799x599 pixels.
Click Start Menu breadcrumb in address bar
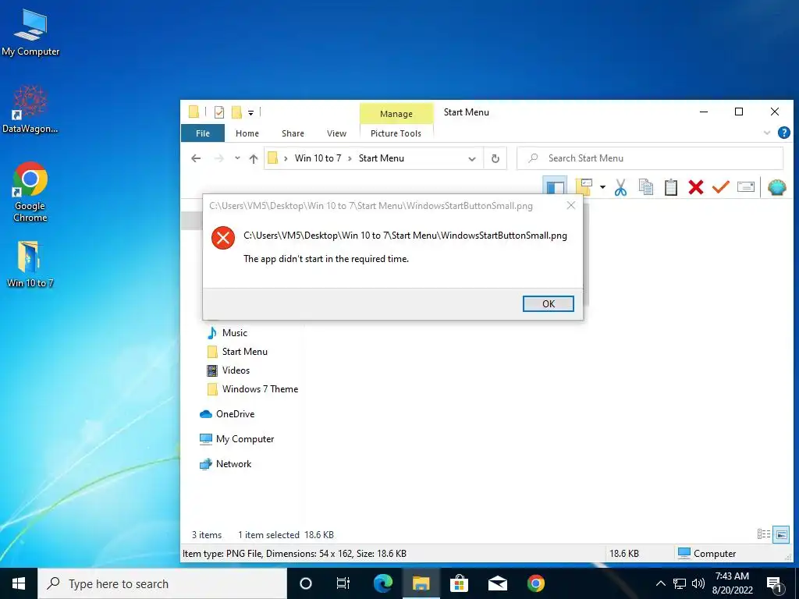[x=381, y=158]
